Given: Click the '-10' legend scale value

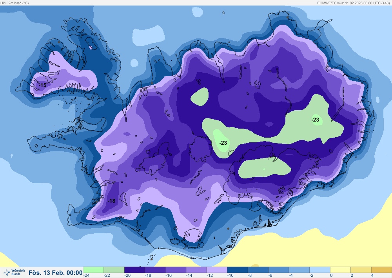Looking at the screenshot, I should (x=230, y=276).
